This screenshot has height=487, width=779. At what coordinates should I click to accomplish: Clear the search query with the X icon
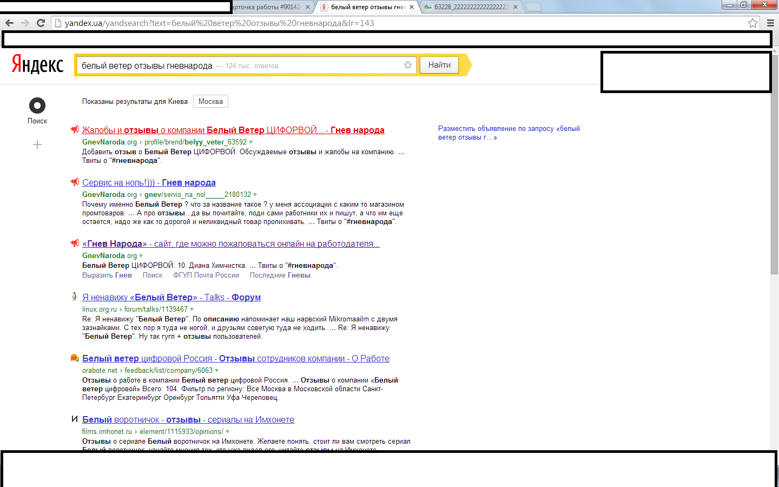(408, 65)
